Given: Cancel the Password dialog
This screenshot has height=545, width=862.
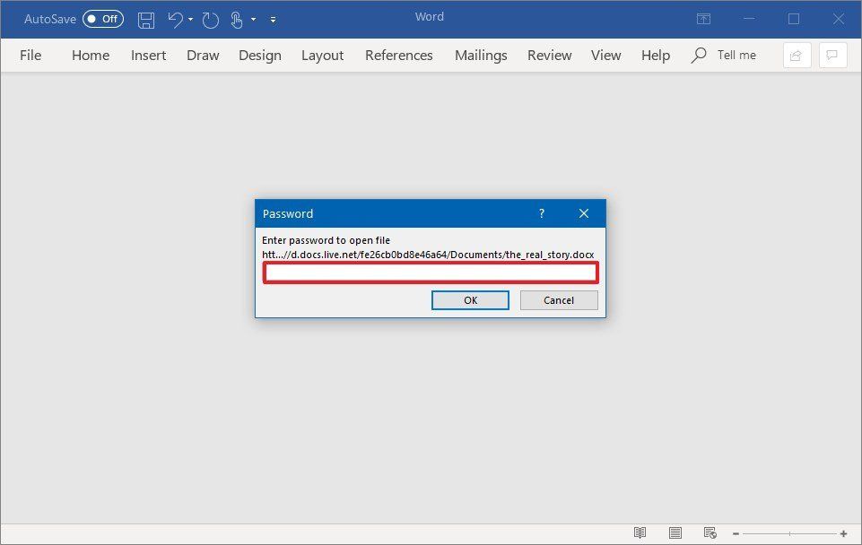Looking at the screenshot, I should click(x=558, y=300).
